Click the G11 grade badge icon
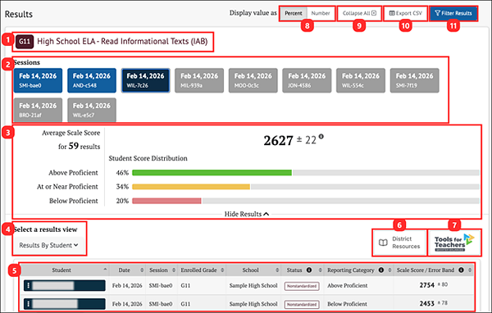 coord(25,42)
